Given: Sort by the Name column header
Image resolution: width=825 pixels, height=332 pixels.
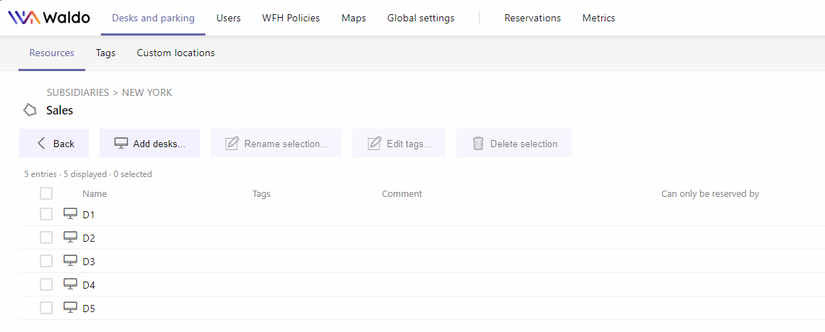Looking at the screenshot, I should point(95,193).
